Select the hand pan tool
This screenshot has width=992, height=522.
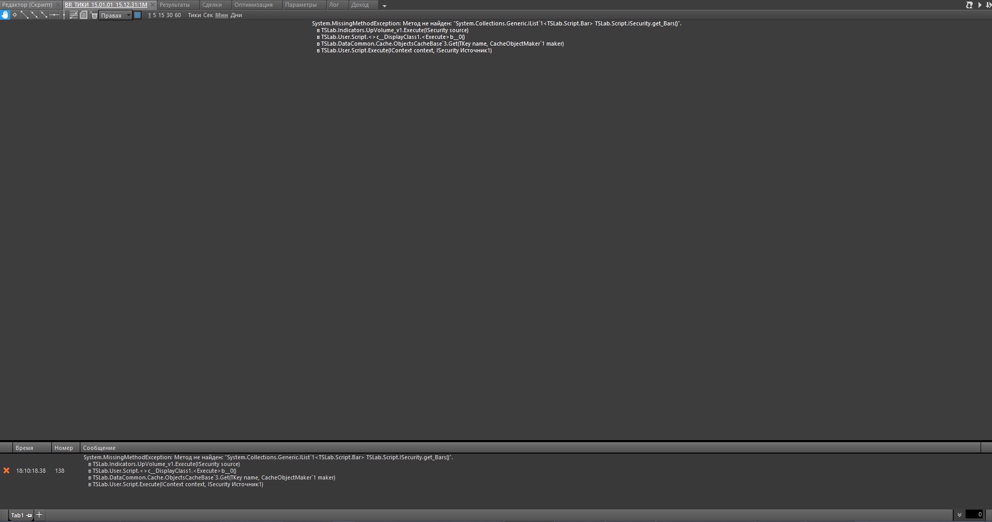click(x=5, y=15)
